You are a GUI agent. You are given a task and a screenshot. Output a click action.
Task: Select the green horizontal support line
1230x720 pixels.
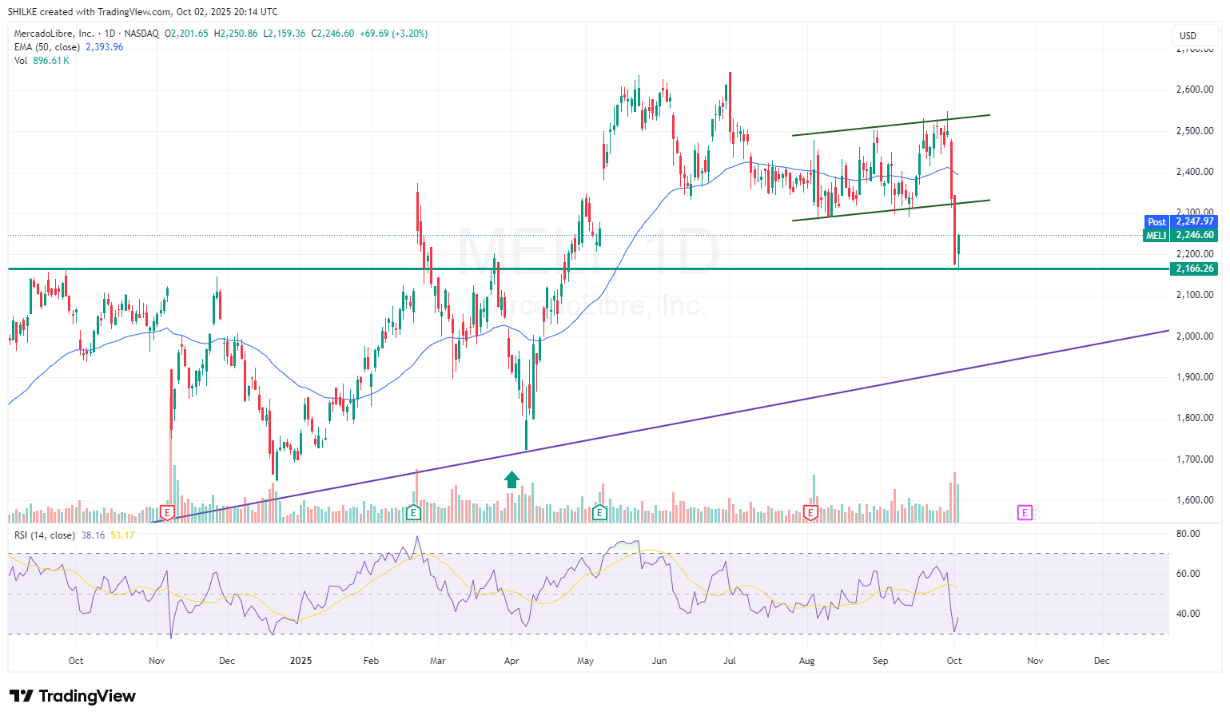coord(589,269)
